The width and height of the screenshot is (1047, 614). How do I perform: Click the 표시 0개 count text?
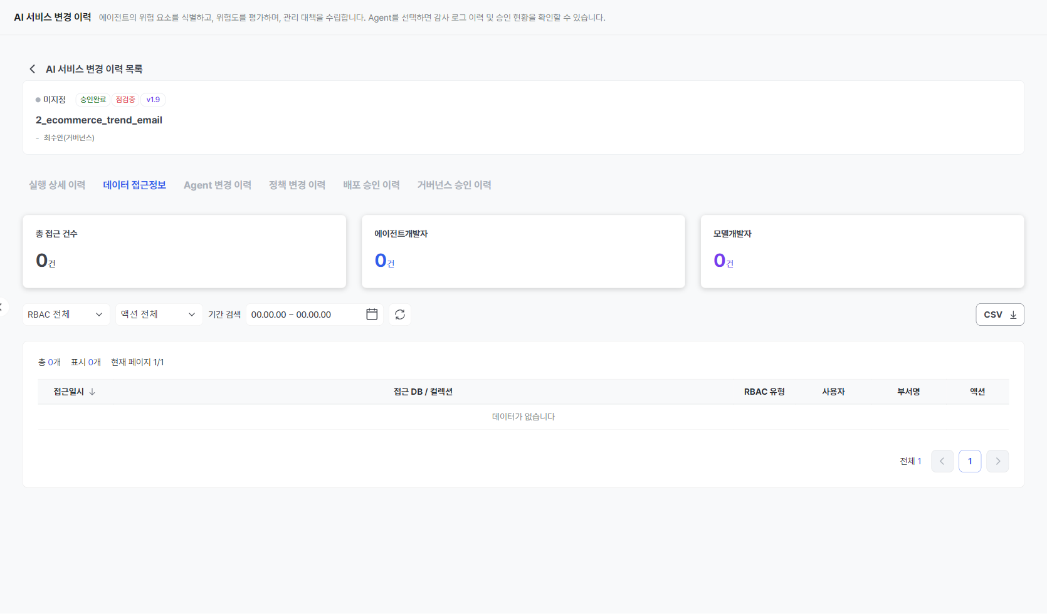pos(86,362)
